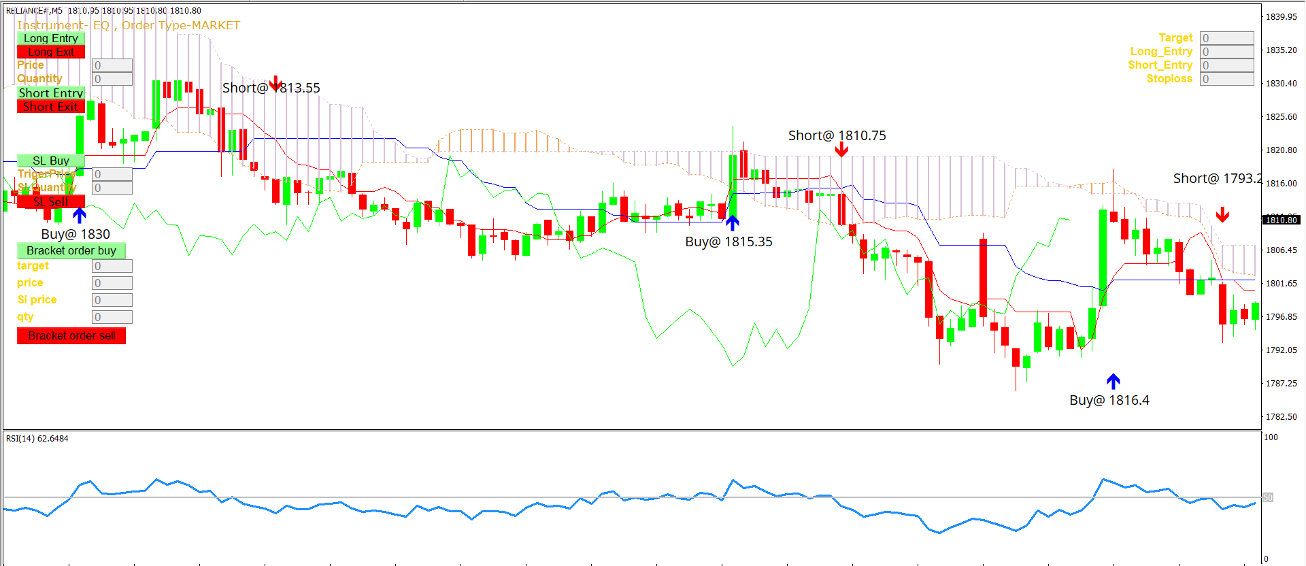Focus the qty input field
This screenshot has height=566, width=1306.
coord(112,317)
